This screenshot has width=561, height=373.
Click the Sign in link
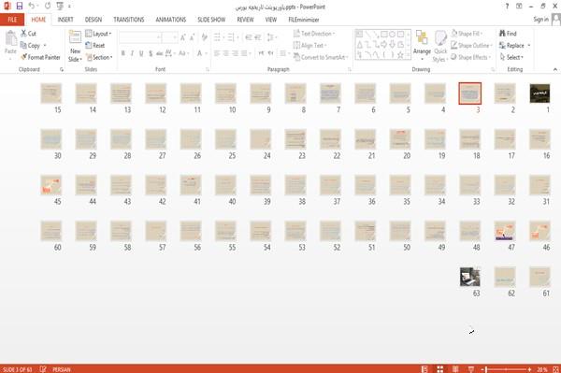[540, 20]
